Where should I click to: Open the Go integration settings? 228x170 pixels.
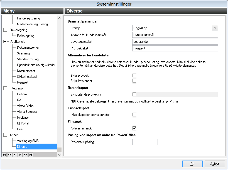tap(19, 100)
